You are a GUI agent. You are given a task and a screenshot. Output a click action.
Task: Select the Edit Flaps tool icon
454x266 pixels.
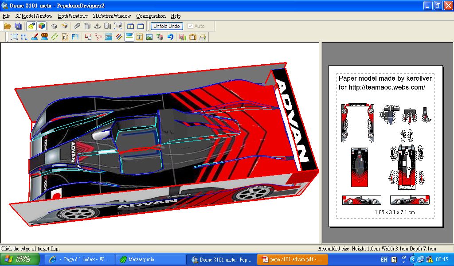point(129,37)
